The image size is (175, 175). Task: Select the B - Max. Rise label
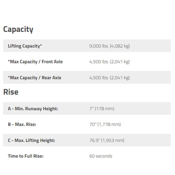point(22,124)
